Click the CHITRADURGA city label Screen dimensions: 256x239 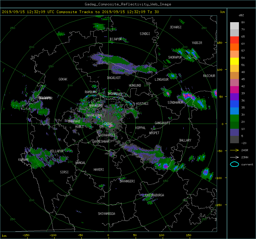[154, 195]
